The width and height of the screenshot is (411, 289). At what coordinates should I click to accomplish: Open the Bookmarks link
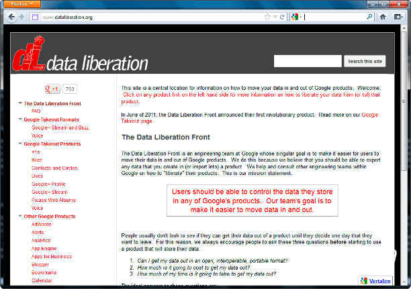click(x=44, y=272)
